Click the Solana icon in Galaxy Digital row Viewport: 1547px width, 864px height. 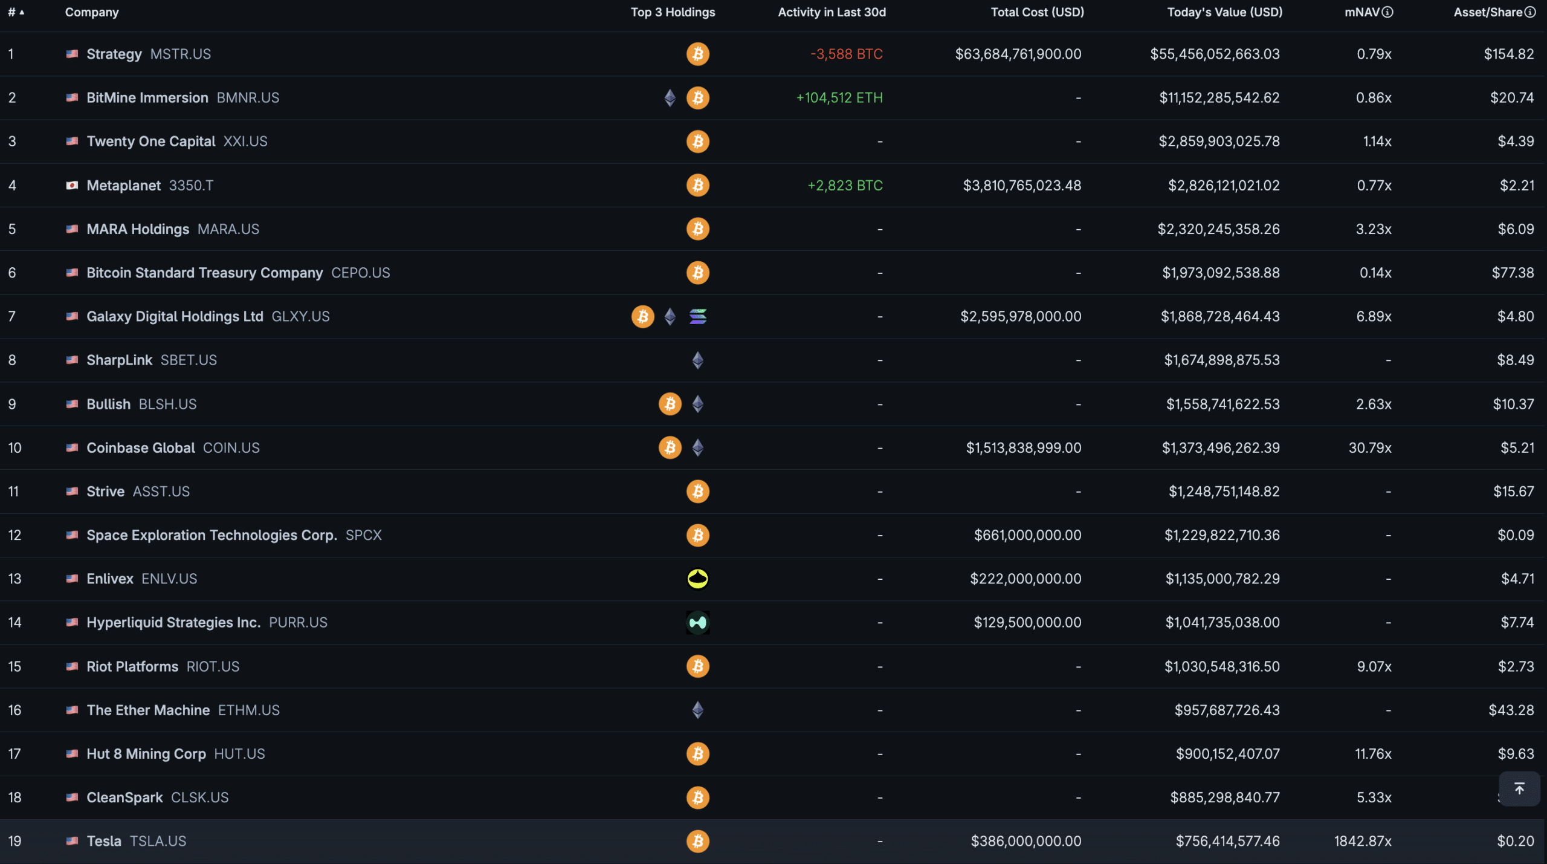click(x=697, y=316)
